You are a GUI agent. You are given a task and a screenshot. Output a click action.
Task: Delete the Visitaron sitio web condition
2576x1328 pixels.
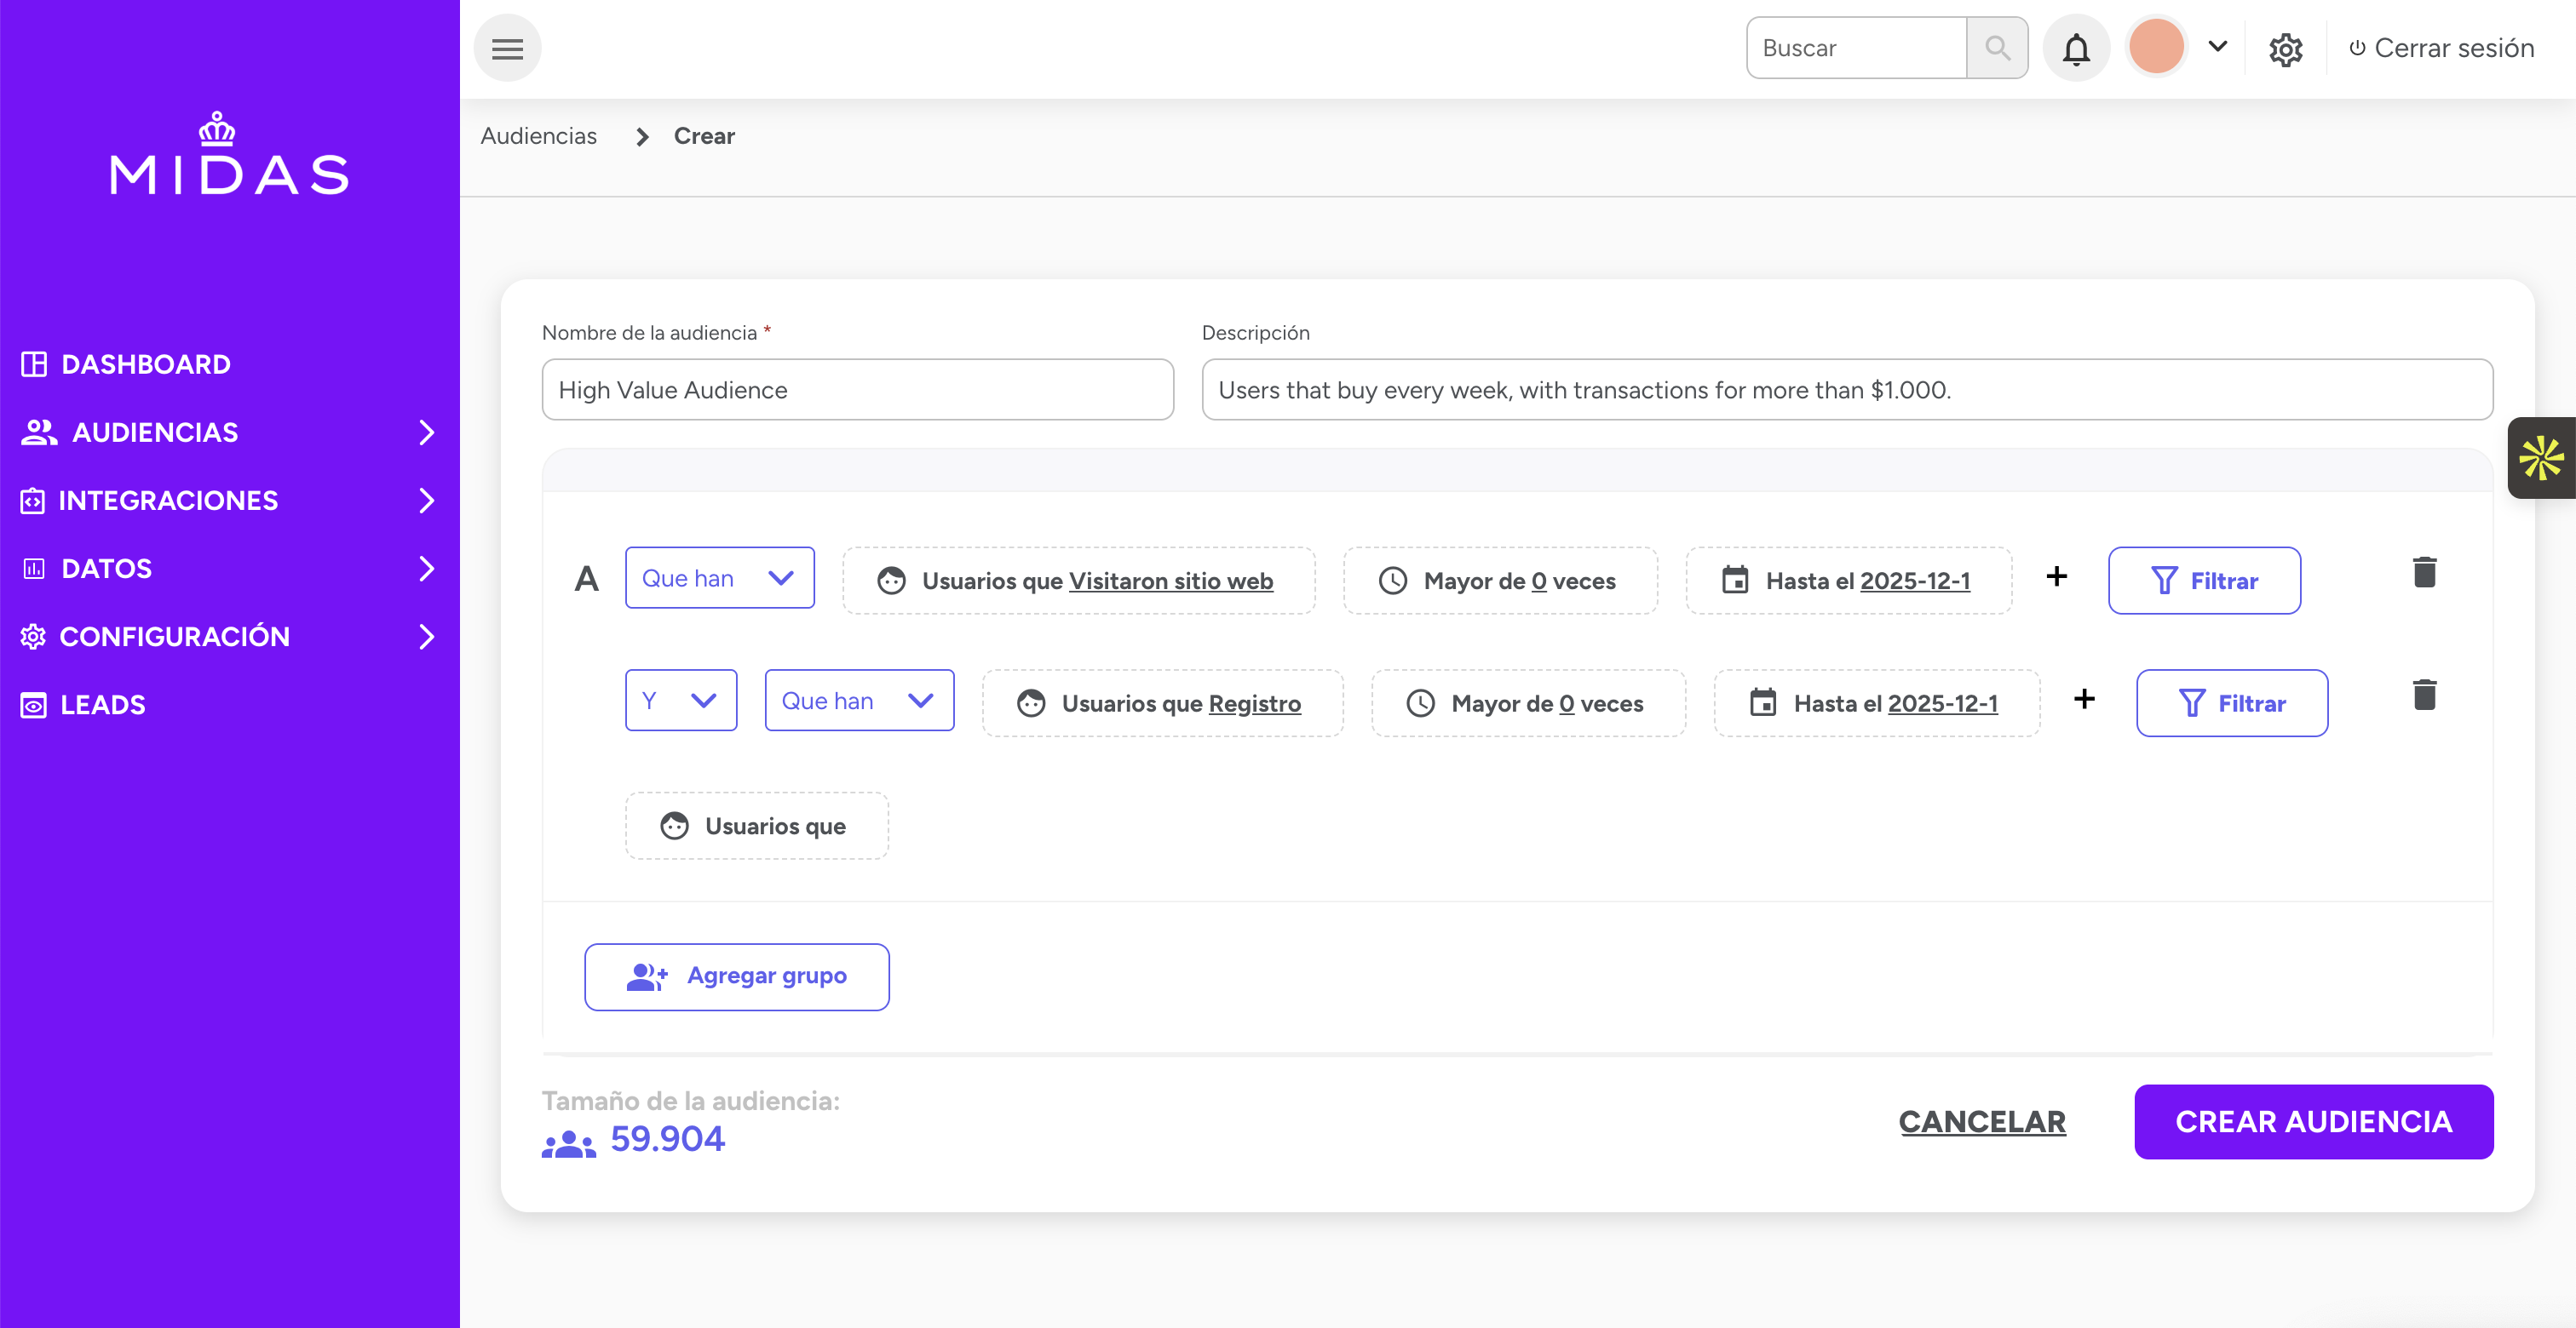click(2424, 574)
